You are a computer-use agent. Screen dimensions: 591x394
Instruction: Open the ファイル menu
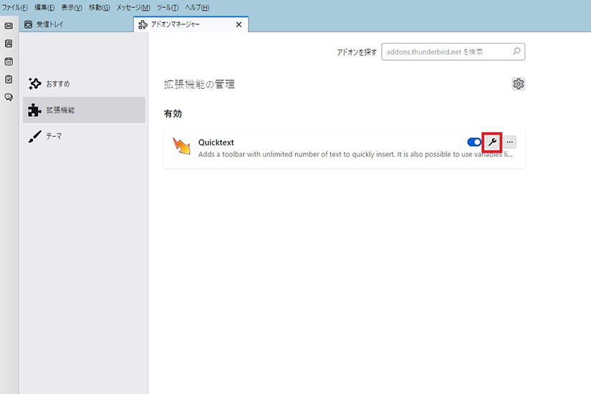tap(16, 7)
